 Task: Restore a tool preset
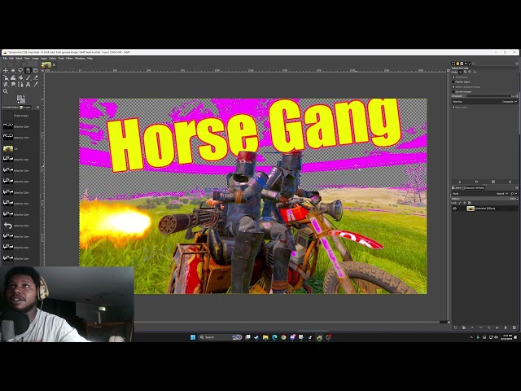coord(476,182)
